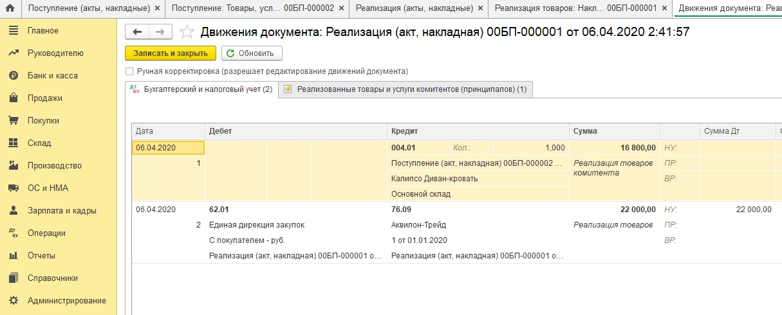Click the ОС и НМА truck icon
Screen dimensions: 782x315
tap(13, 188)
